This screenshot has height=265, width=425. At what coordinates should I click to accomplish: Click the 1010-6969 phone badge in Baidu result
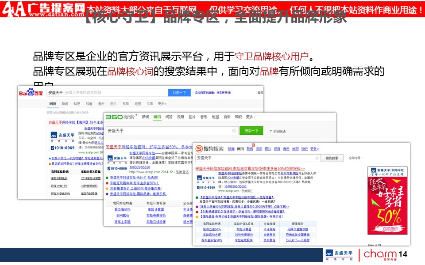(x=62, y=148)
